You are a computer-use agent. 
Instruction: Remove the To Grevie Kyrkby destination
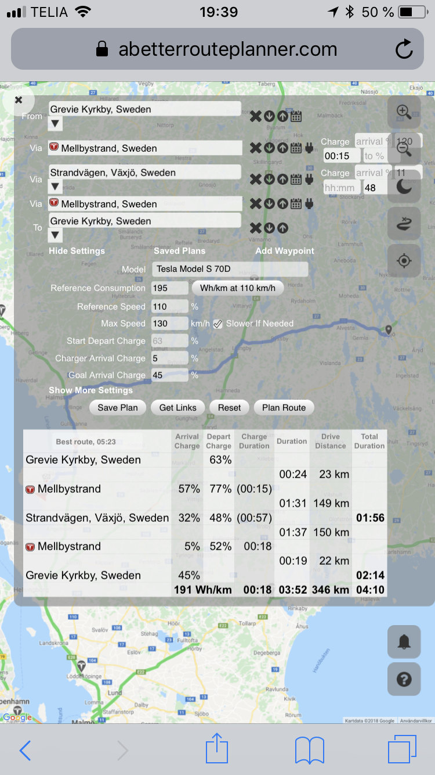click(256, 228)
